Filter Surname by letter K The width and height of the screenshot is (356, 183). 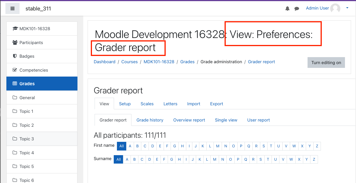pos(200,160)
